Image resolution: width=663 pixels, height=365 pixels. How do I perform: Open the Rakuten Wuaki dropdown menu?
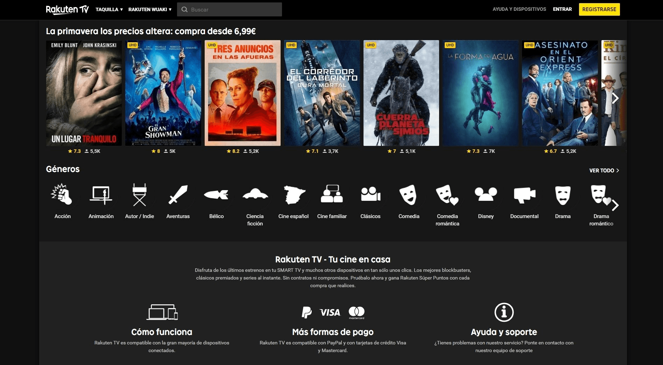point(150,9)
